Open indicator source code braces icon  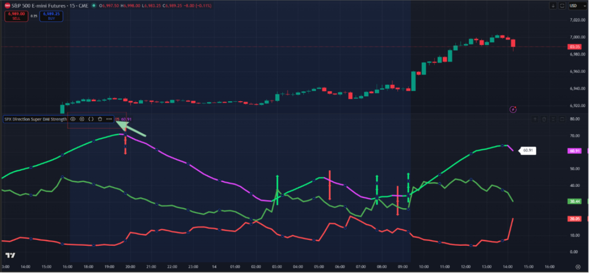pyautogui.click(x=91, y=119)
